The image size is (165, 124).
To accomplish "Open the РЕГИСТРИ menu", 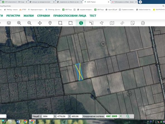I will [x=13, y=16].
